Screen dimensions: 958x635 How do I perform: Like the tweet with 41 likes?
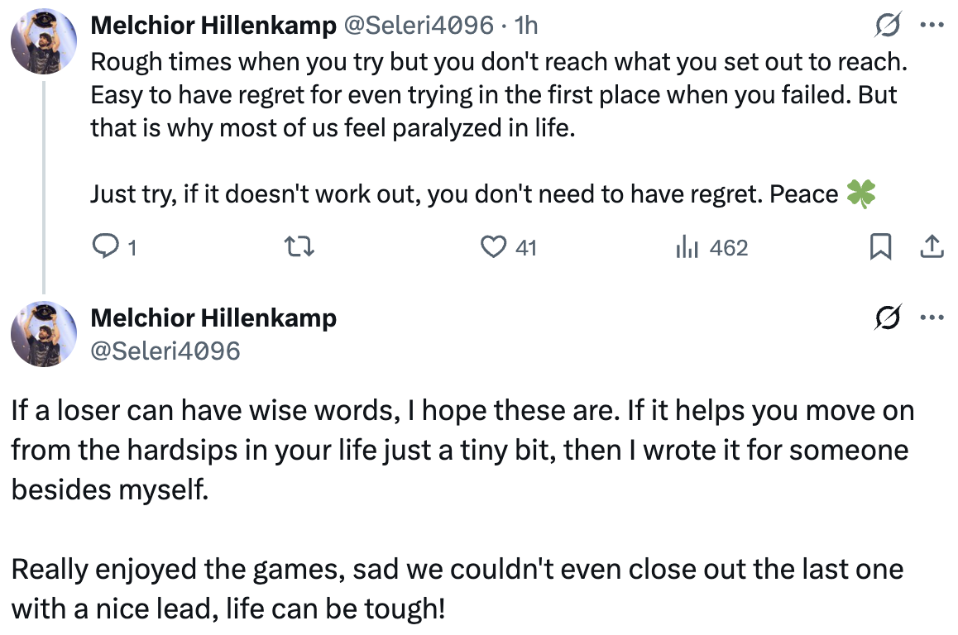pyautogui.click(x=508, y=246)
